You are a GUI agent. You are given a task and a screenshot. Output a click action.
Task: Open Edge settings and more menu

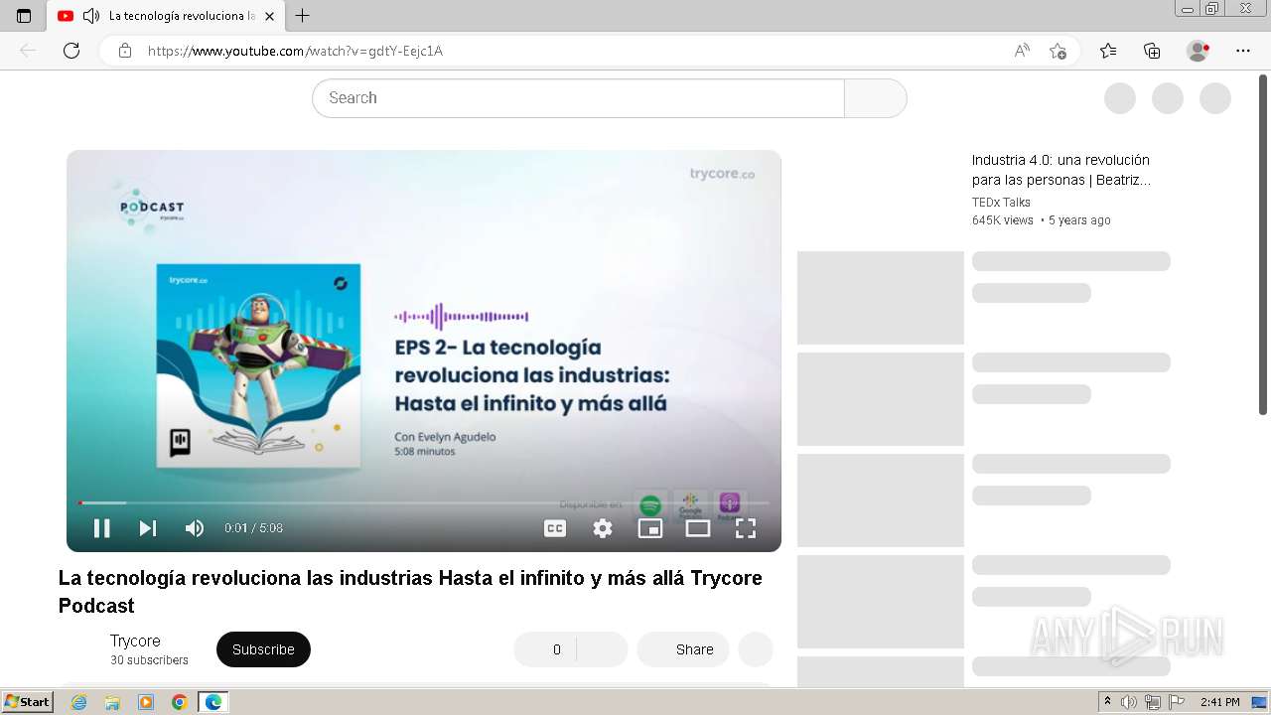1243,51
